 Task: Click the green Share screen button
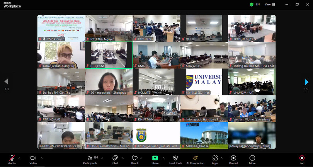155,159
